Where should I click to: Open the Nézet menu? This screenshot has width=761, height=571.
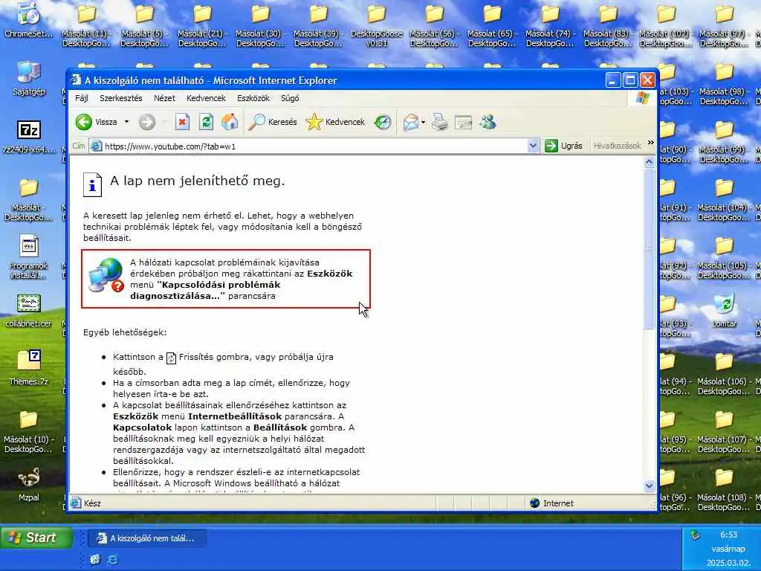[164, 98]
